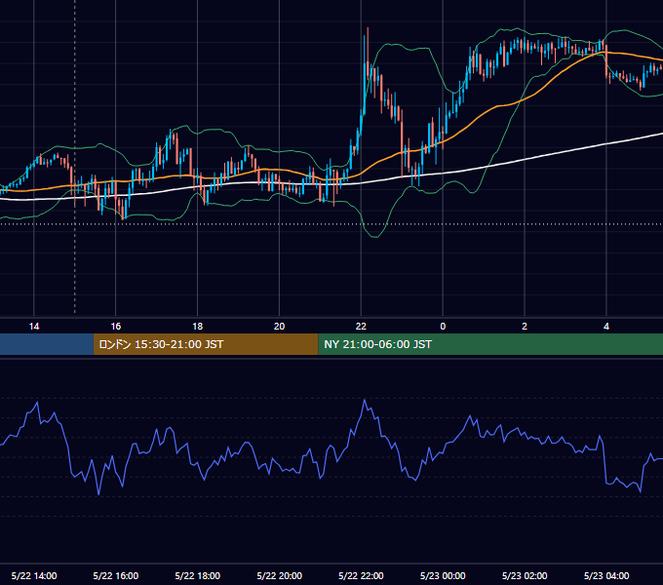Click the 14 hour axis label
The height and width of the screenshot is (585, 663).
click(34, 327)
